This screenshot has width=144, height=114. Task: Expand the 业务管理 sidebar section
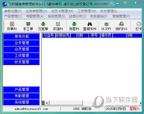(21, 43)
